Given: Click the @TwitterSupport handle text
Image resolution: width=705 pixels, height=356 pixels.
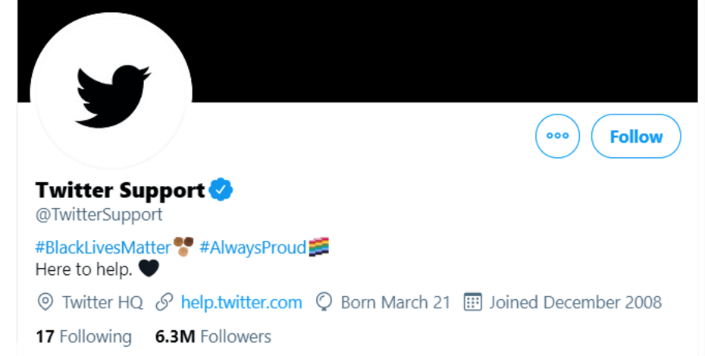Looking at the screenshot, I should tap(99, 215).
